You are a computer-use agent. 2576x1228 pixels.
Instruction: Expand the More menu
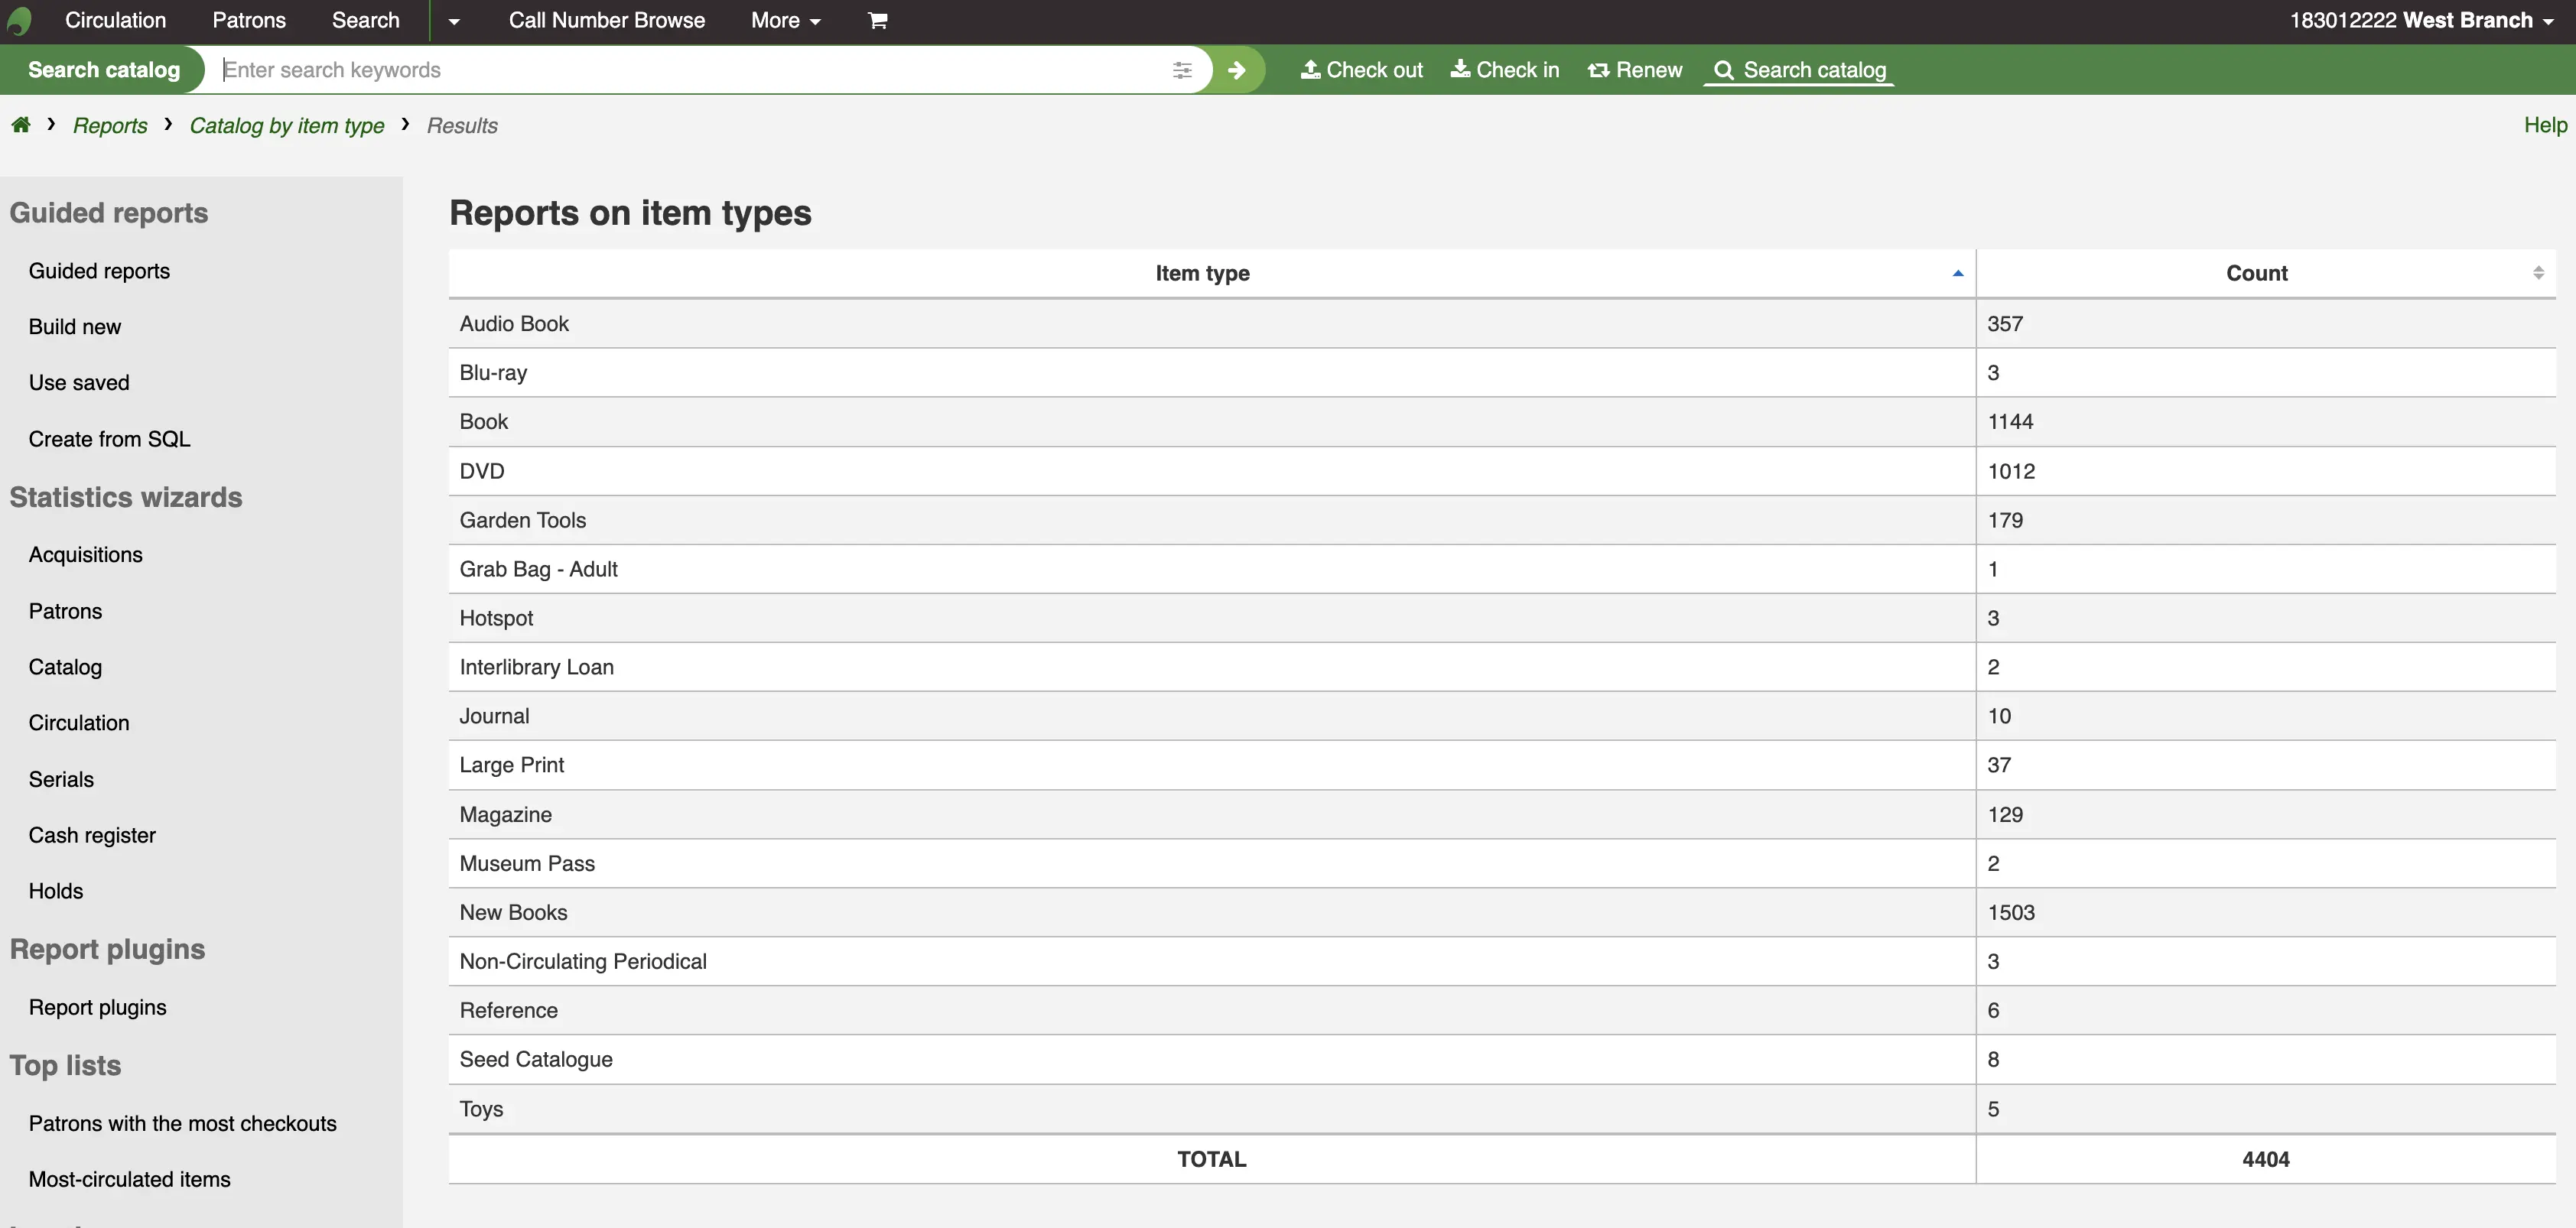point(786,20)
